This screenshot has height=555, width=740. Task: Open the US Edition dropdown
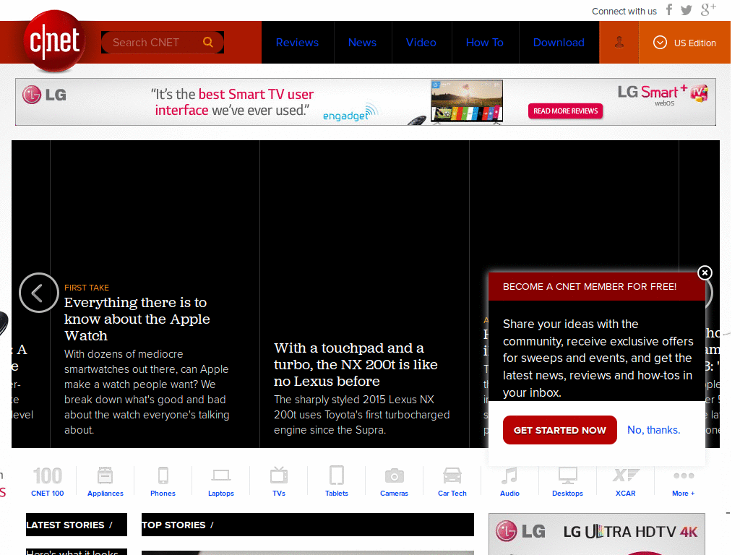[684, 42]
